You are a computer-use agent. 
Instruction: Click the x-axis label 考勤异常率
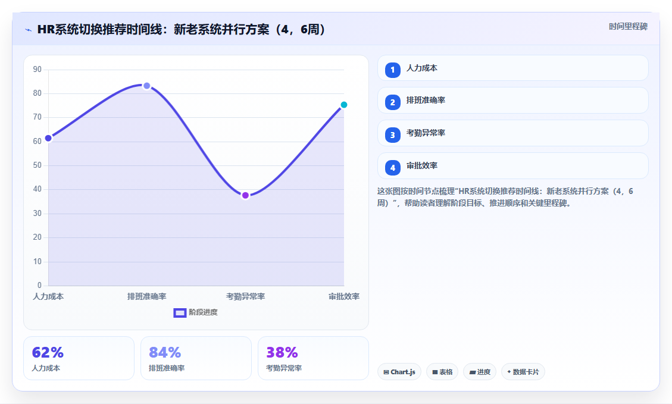245,296
